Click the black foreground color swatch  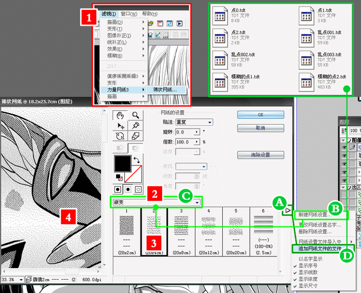click(x=123, y=163)
